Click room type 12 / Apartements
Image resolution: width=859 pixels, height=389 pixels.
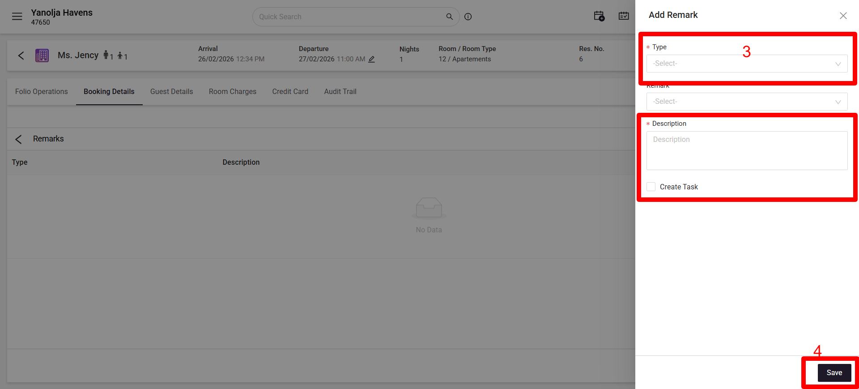tap(465, 59)
